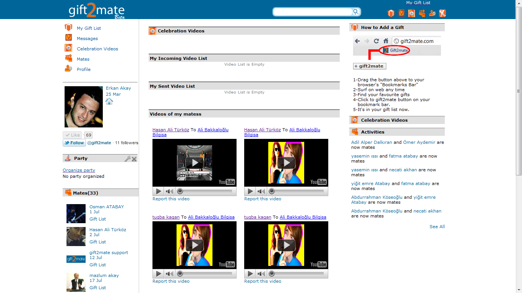Open Gift List link under Osman ATABAY
Viewport: 522px width, 293px height.
[98, 219]
